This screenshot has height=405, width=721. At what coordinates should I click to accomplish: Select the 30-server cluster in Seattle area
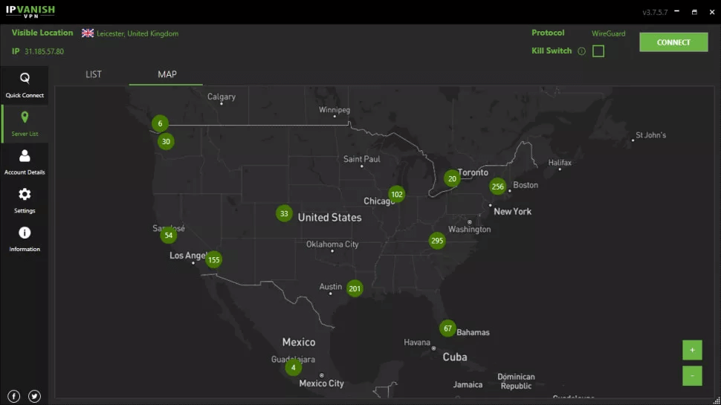coord(166,142)
